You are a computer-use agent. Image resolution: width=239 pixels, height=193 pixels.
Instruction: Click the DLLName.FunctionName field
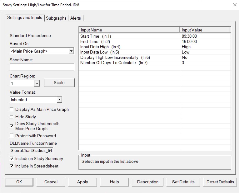tap(32, 150)
